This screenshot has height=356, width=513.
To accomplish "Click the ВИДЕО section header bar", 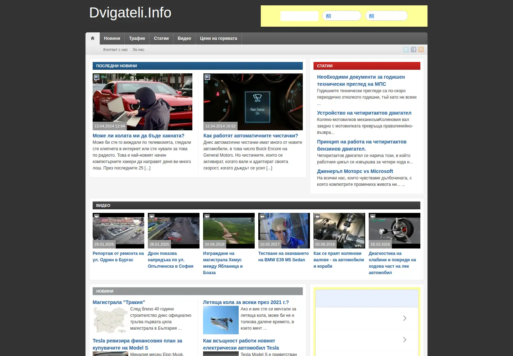I will pos(256,205).
